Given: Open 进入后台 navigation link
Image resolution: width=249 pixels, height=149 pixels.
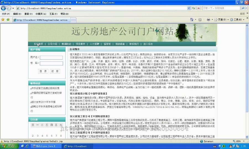Looking at the screenshot, I should click(x=148, y=44).
